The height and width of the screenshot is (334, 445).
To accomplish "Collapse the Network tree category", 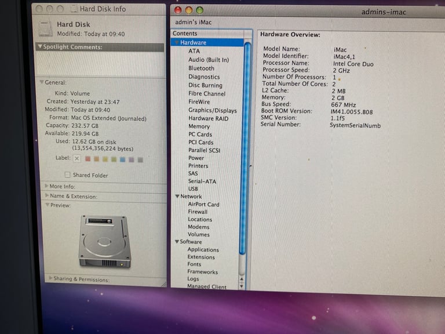I will click(177, 196).
